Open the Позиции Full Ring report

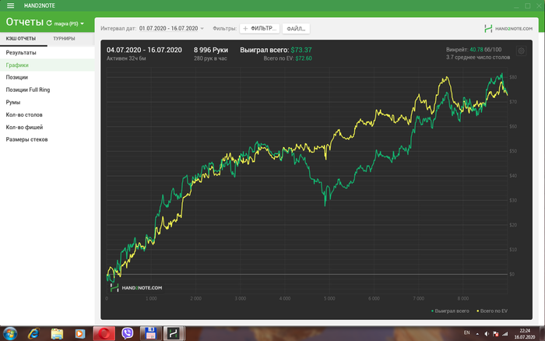pyautogui.click(x=47, y=90)
